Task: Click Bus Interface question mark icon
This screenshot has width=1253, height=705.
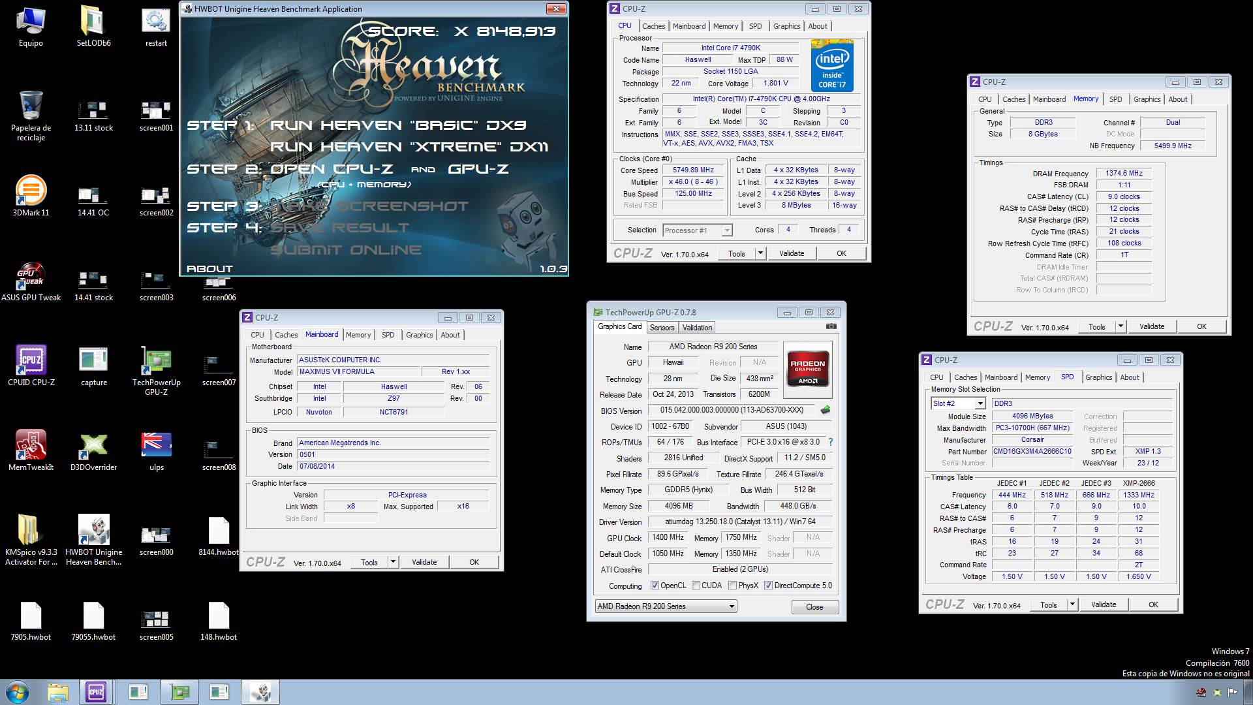Action: click(x=830, y=442)
